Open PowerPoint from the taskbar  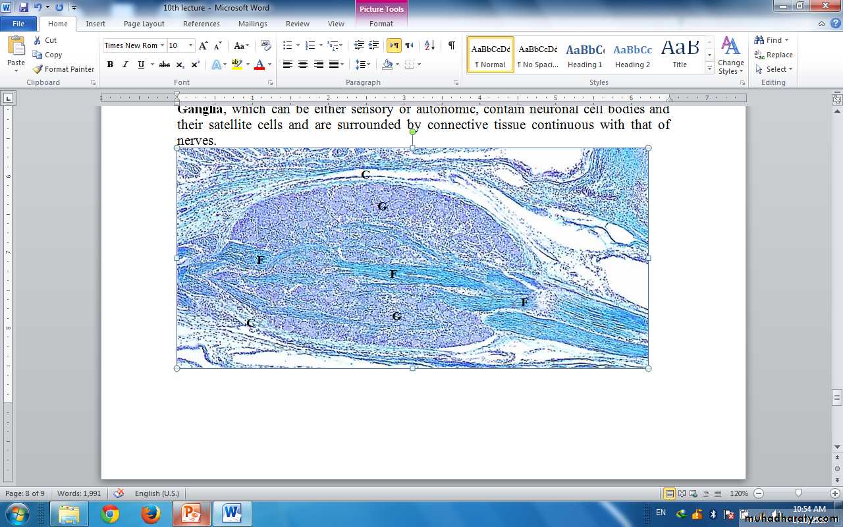[191, 513]
